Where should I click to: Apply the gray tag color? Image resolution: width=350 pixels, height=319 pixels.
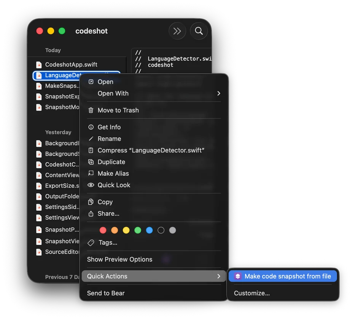(173, 230)
